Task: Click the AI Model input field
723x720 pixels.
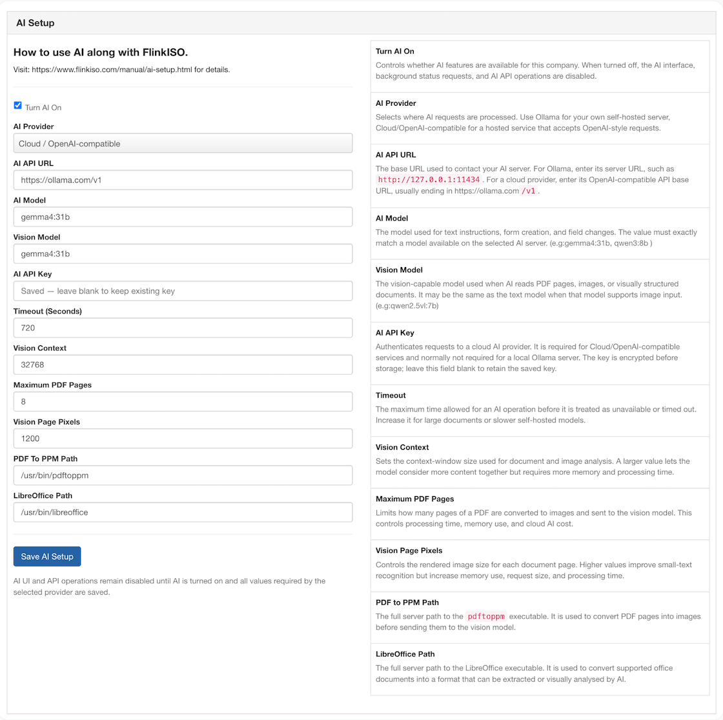Action: click(x=183, y=217)
